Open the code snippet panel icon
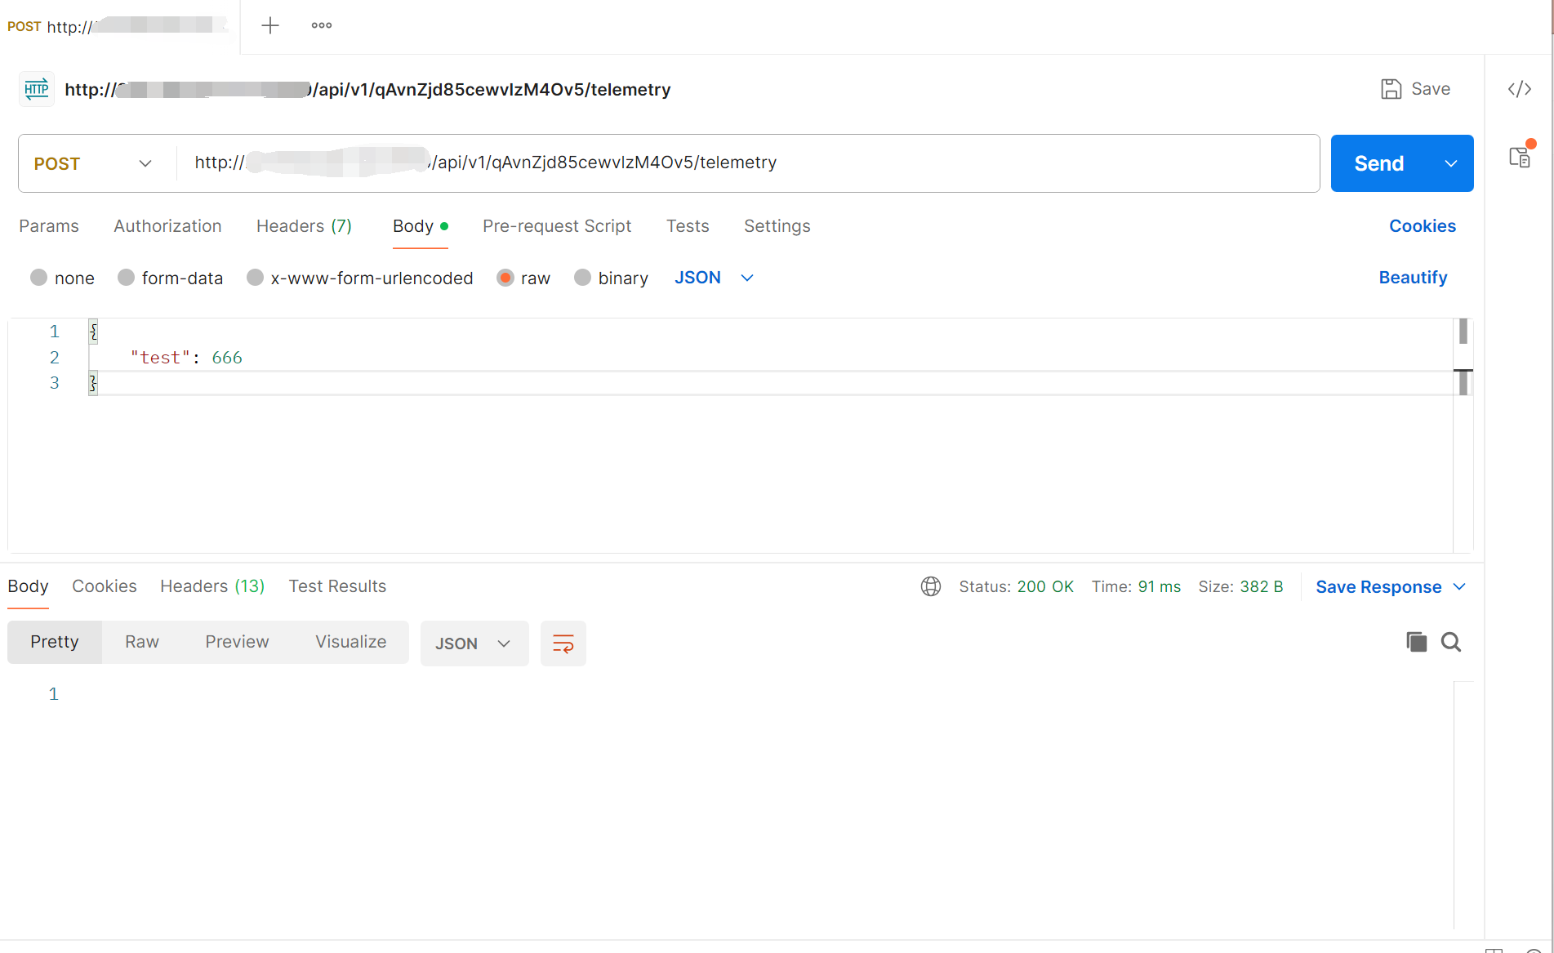Image resolution: width=1554 pixels, height=953 pixels. pyautogui.click(x=1519, y=89)
